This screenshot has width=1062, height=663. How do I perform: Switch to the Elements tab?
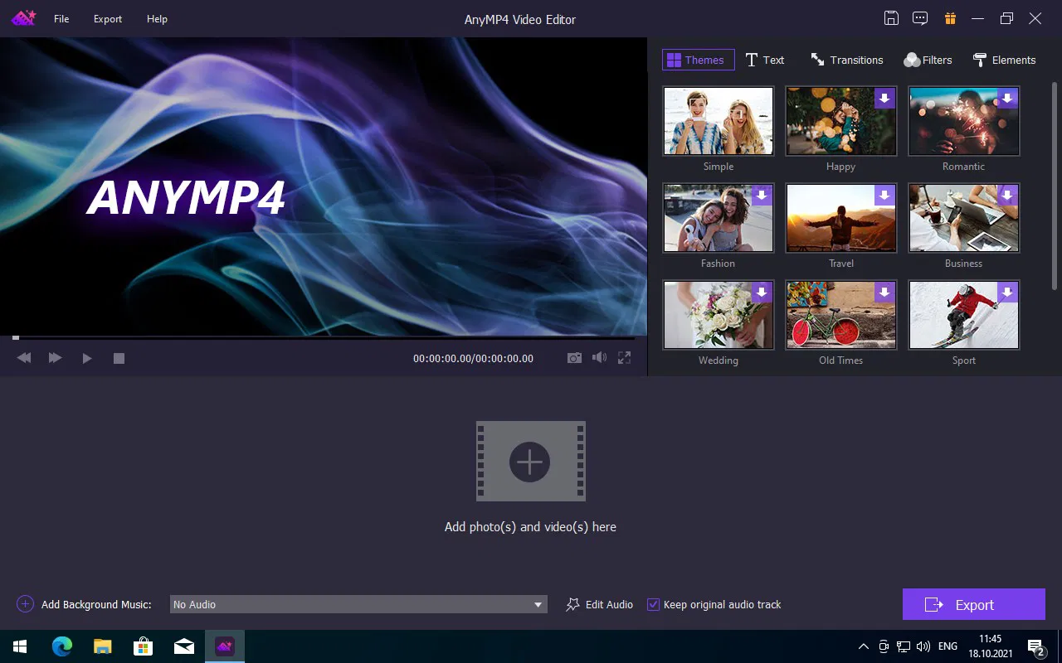1004,60
